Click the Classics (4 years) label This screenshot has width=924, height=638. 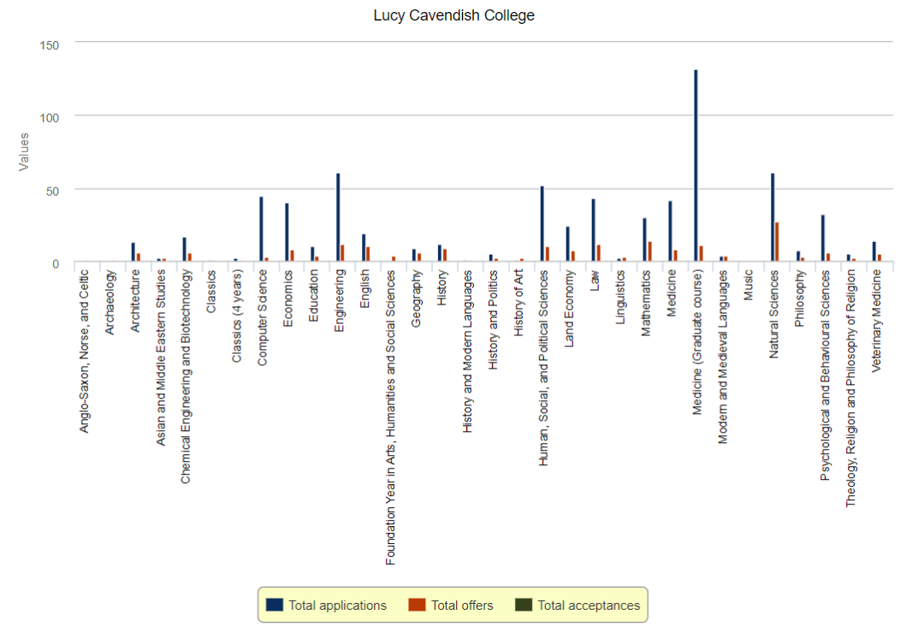pyautogui.click(x=237, y=316)
